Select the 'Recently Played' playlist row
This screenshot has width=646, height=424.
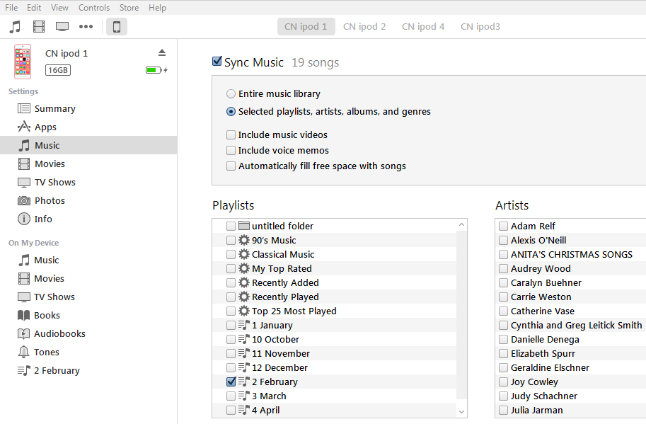[335, 297]
